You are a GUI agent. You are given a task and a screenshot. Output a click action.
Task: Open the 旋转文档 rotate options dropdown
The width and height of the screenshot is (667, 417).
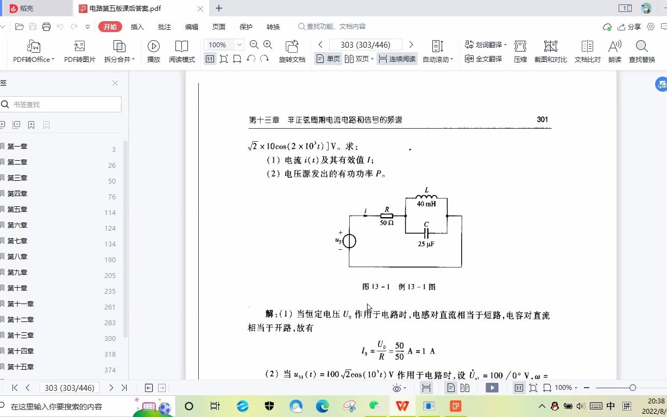point(292,52)
